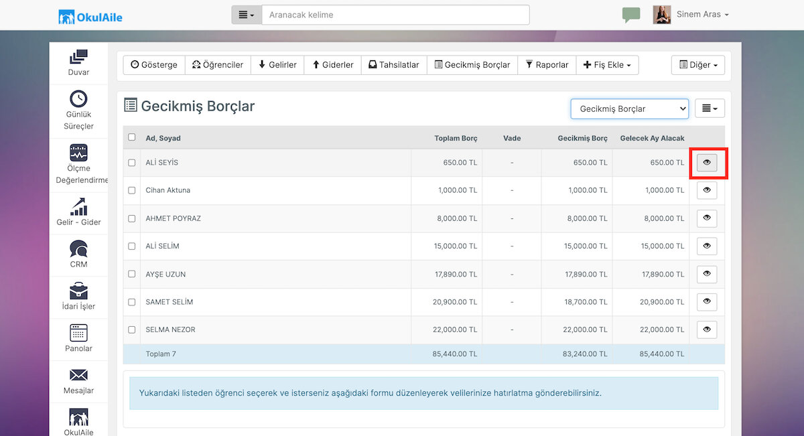The height and width of the screenshot is (436, 804).
Task: Open the Duvar sidebar icon
Action: pyautogui.click(x=78, y=57)
